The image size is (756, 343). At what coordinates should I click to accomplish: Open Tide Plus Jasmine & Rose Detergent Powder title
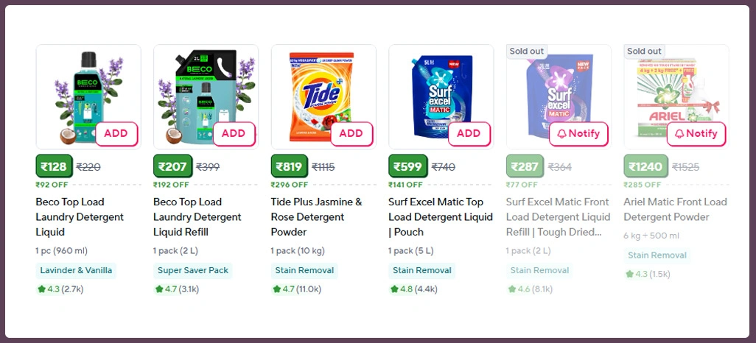(x=317, y=217)
